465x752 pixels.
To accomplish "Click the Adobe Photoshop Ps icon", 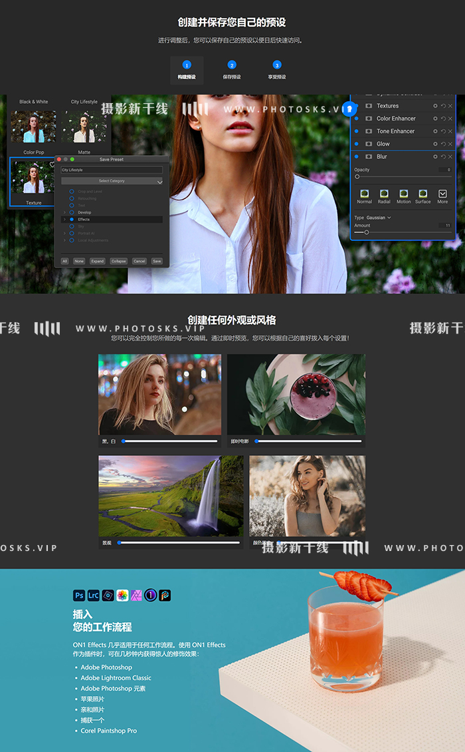I will pyautogui.click(x=79, y=596).
